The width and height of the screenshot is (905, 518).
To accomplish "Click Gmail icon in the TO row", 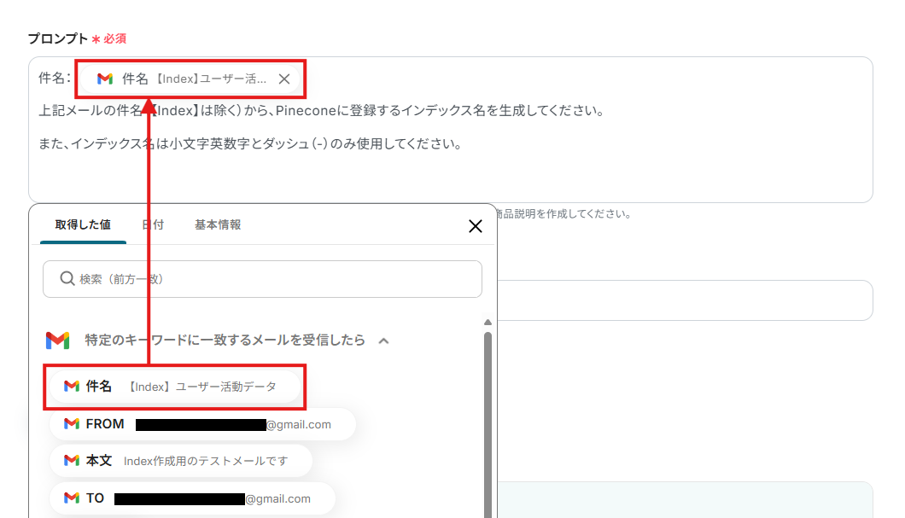I will click(x=72, y=498).
